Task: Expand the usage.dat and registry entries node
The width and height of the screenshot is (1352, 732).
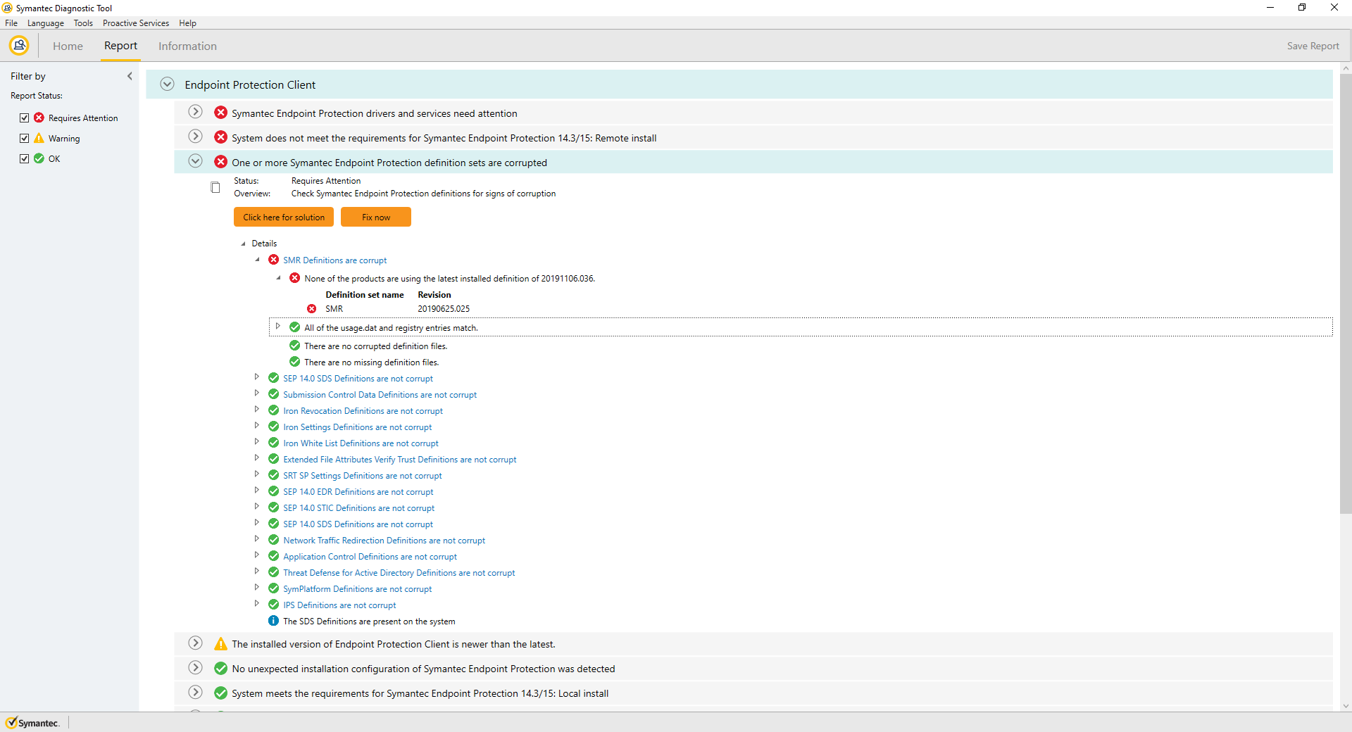Action: point(277,327)
